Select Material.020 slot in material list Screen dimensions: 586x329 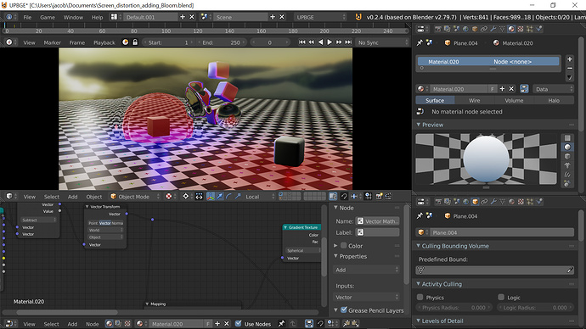tap(488, 62)
